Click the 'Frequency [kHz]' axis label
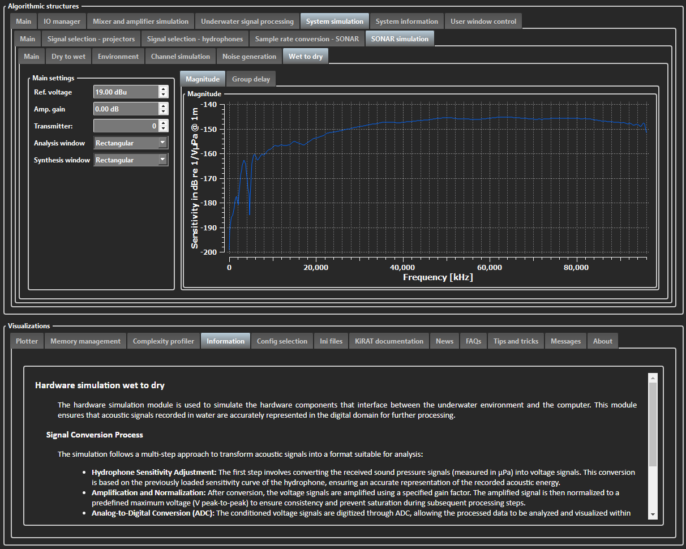The height and width of the screenshot is (549, 686). 438,277
